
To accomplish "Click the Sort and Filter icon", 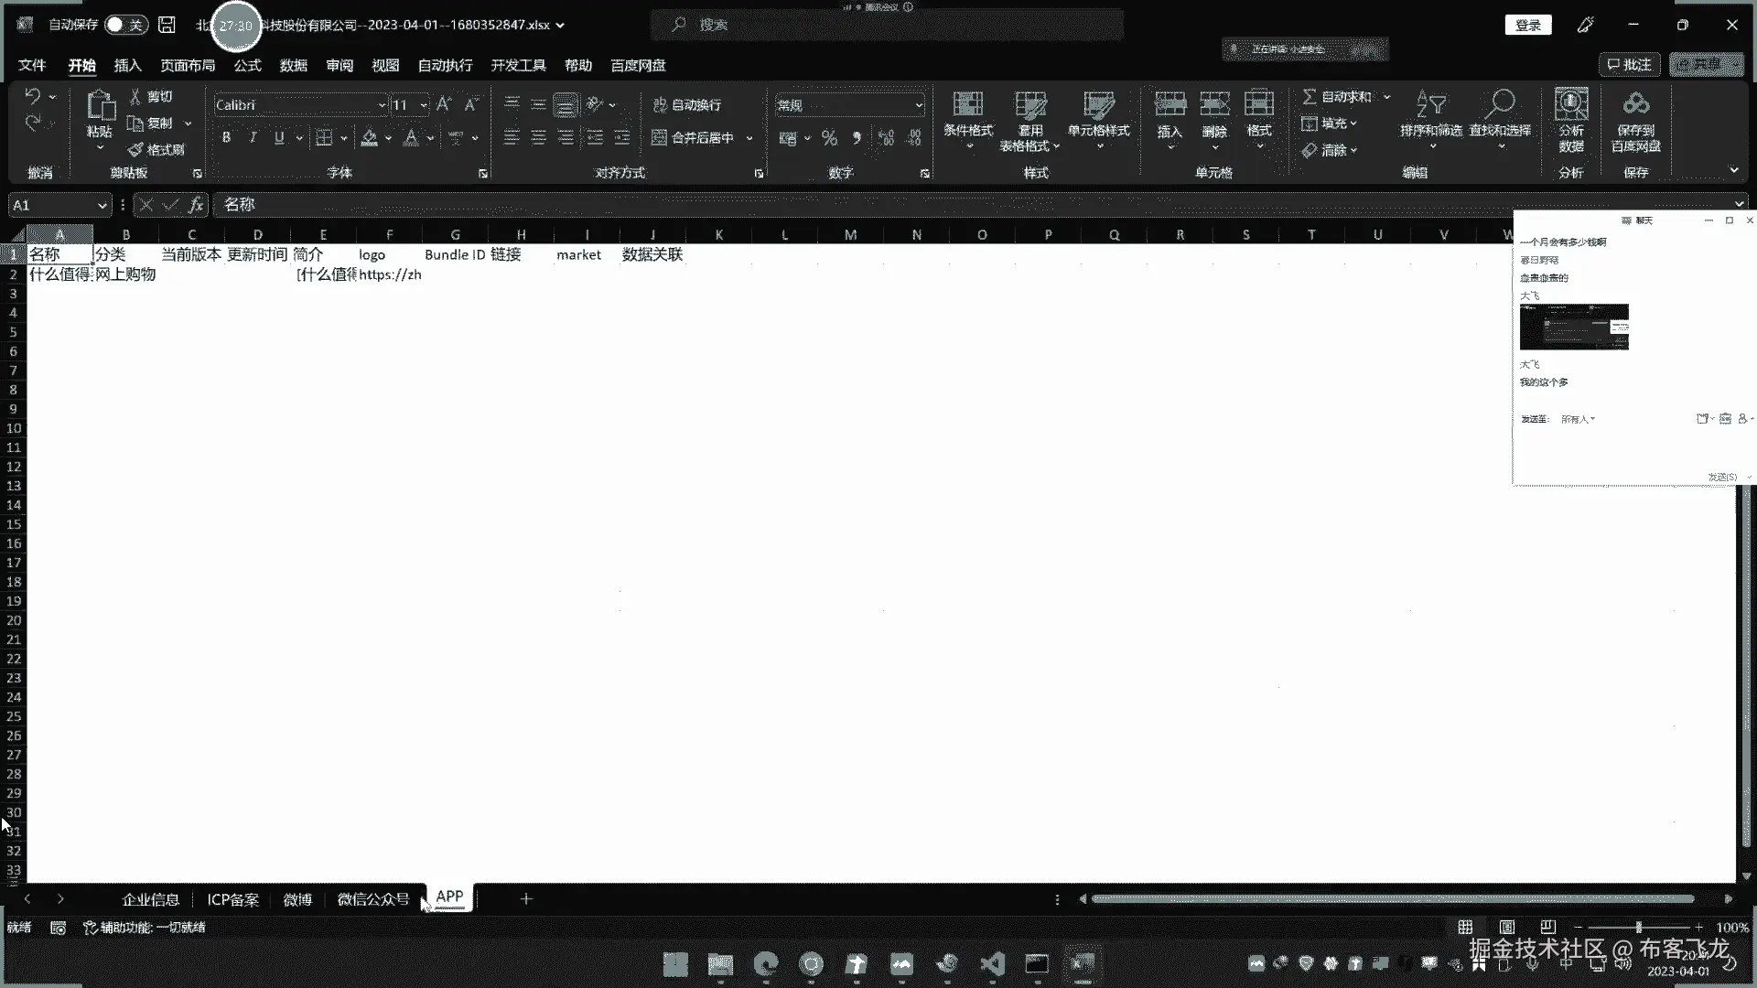I will 1430,104.
